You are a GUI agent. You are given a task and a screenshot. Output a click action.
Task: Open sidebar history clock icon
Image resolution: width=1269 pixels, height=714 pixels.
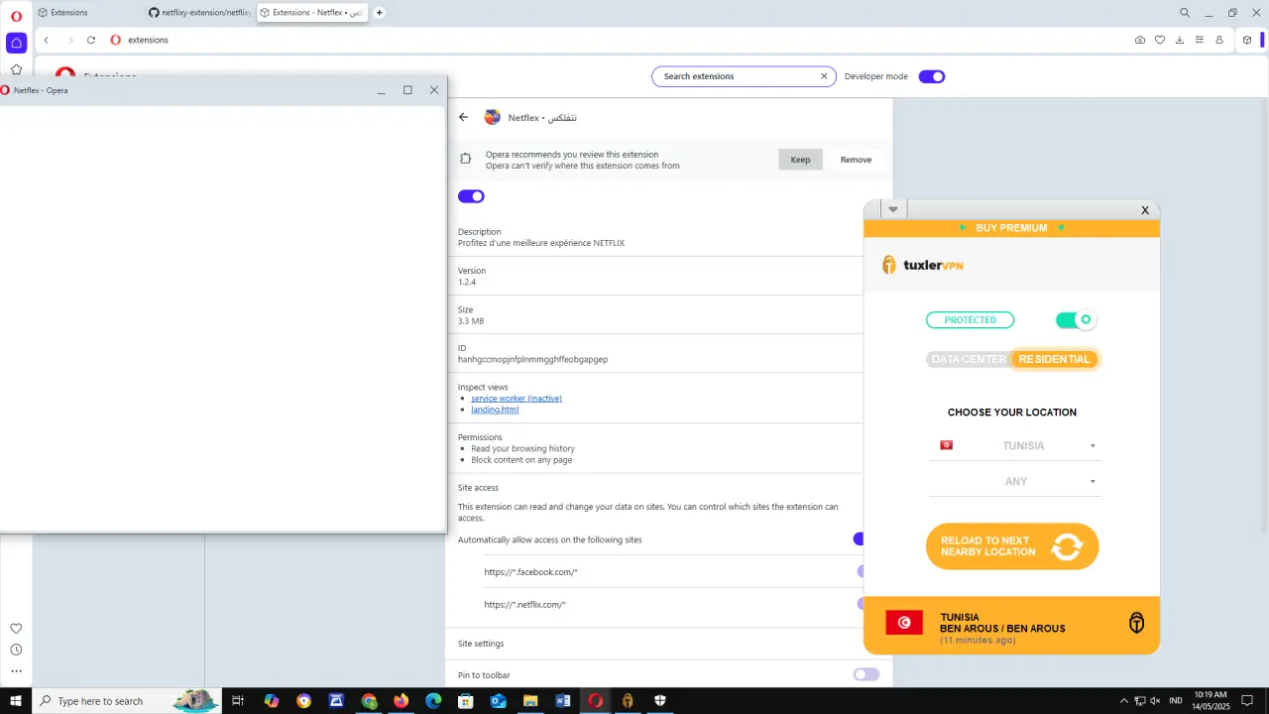coord(16,650)
